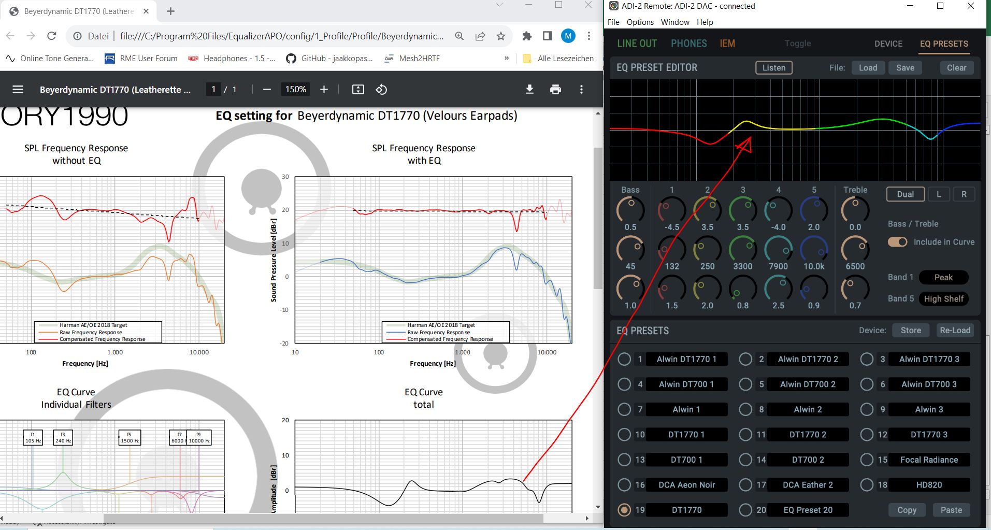
Task: Click the Copy preset button
Action: (907, 510)
